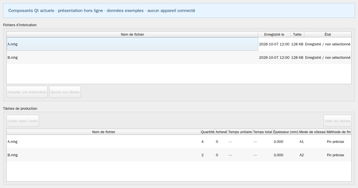Click the 'Temps unitaire' column header
358x188 pixels.
tap(240, 132)
